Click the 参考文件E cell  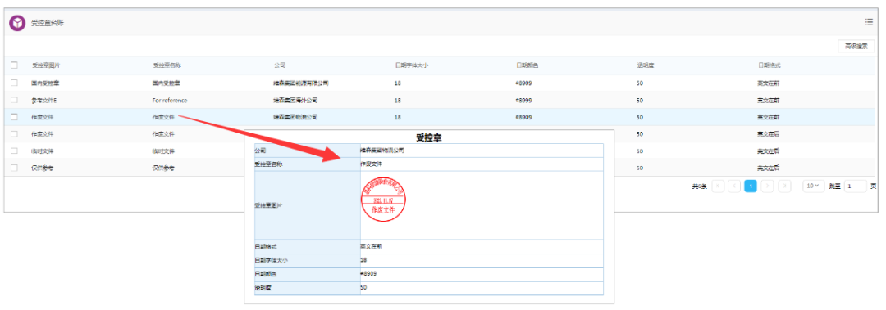coord(44,101)
